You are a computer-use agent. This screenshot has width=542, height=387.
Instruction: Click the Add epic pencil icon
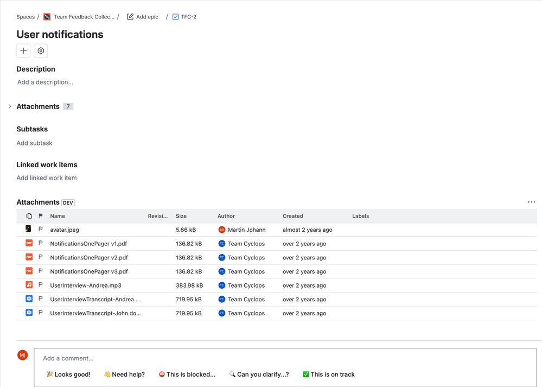tap(130, 17)
